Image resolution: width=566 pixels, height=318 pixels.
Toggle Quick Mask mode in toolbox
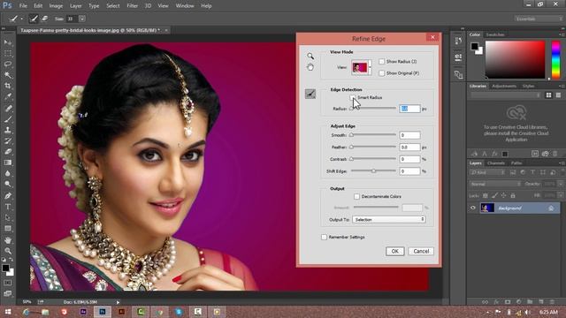[8, 283]
